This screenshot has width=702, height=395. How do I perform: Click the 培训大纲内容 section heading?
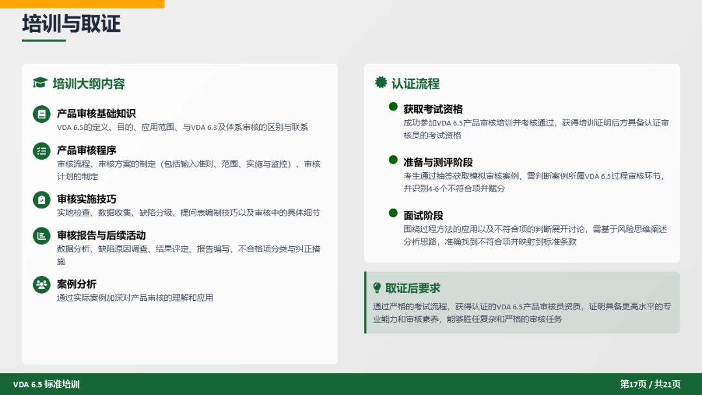coord(88,83)
